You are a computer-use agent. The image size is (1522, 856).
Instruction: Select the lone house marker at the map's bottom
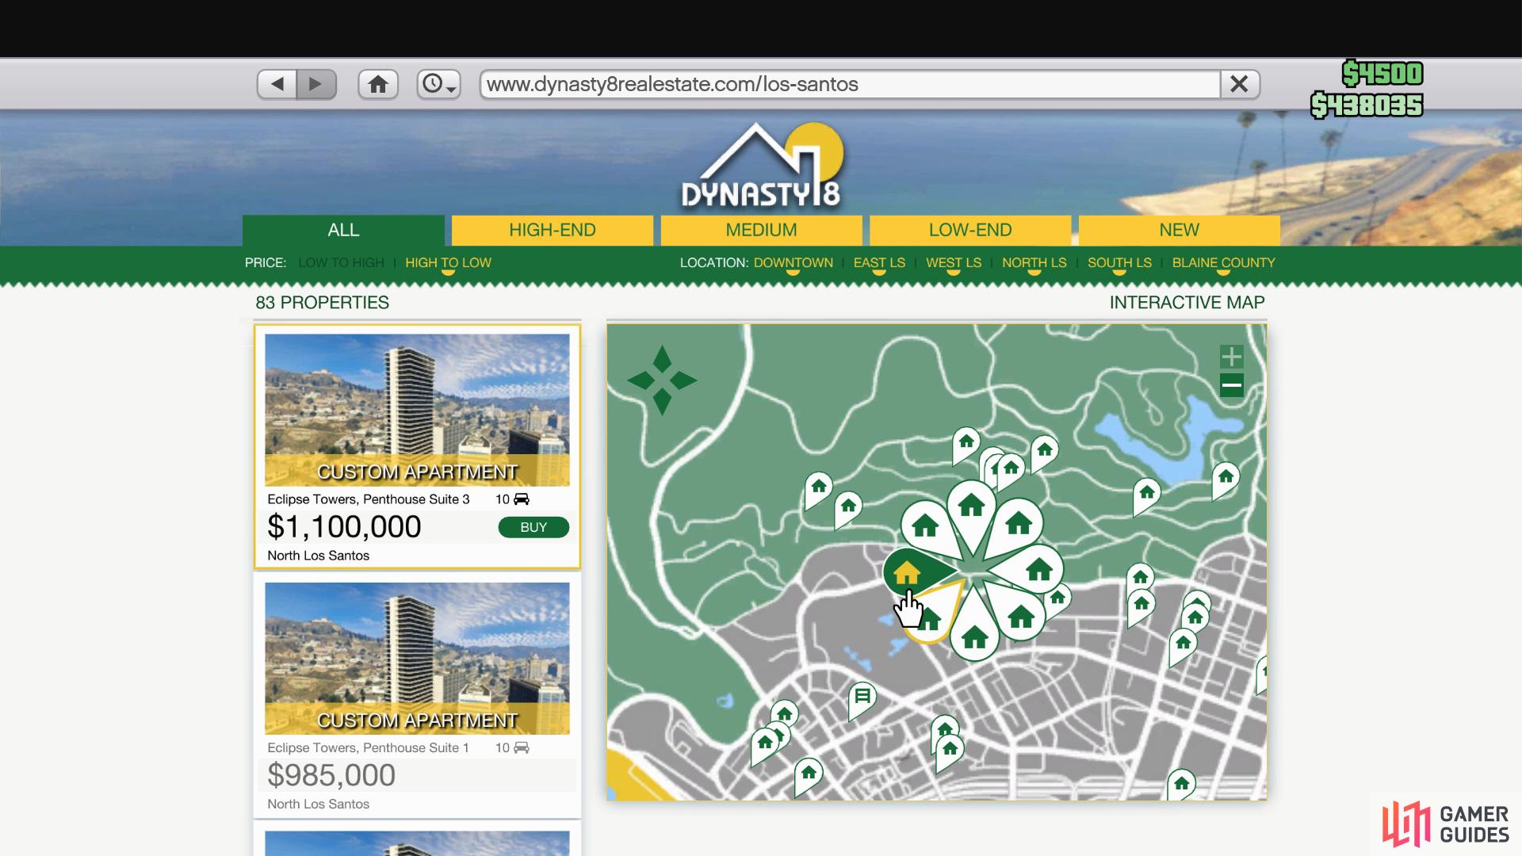[x=809, y=772]
